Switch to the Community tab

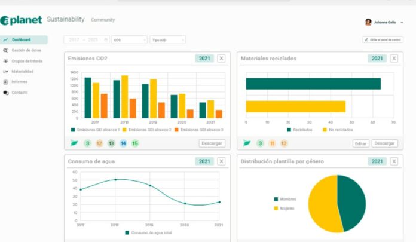point(103,20)
